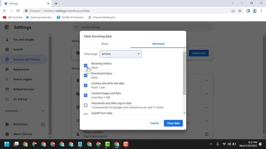Open the red C application taskbar icon
Screen dimensions: 266x149
[x=126, y=144]
